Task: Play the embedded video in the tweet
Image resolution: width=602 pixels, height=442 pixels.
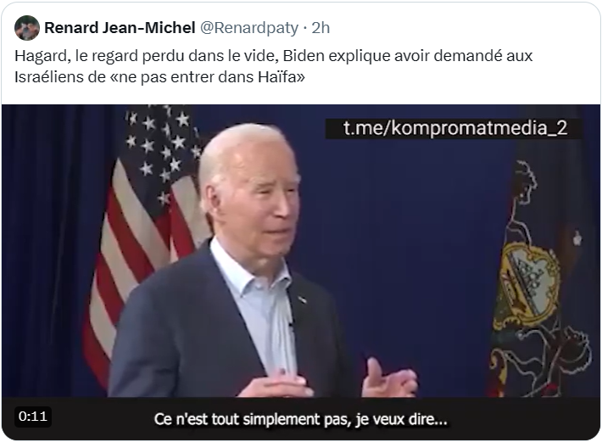Action: click(301, 272)
